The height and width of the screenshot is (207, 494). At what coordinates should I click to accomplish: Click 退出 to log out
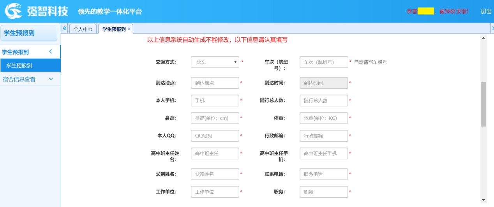coord(486,11)
